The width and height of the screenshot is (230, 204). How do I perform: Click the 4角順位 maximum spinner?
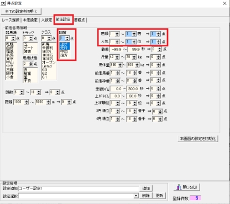click(132, 119)
